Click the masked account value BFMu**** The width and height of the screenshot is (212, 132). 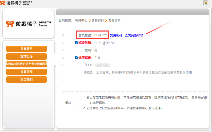click(x=101, y=35)
